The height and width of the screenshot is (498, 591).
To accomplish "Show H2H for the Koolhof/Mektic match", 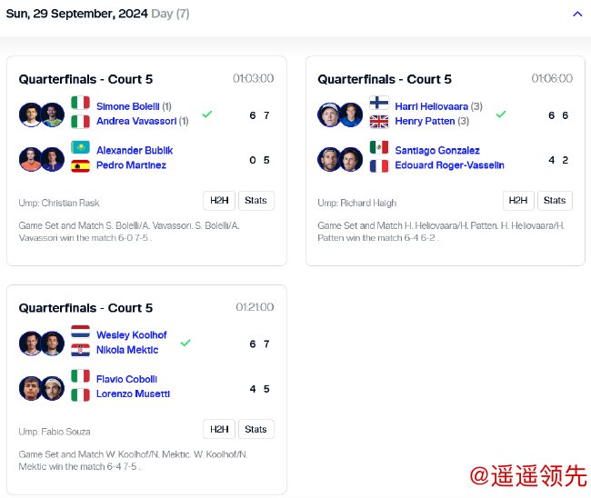I will tap(219, 429).
